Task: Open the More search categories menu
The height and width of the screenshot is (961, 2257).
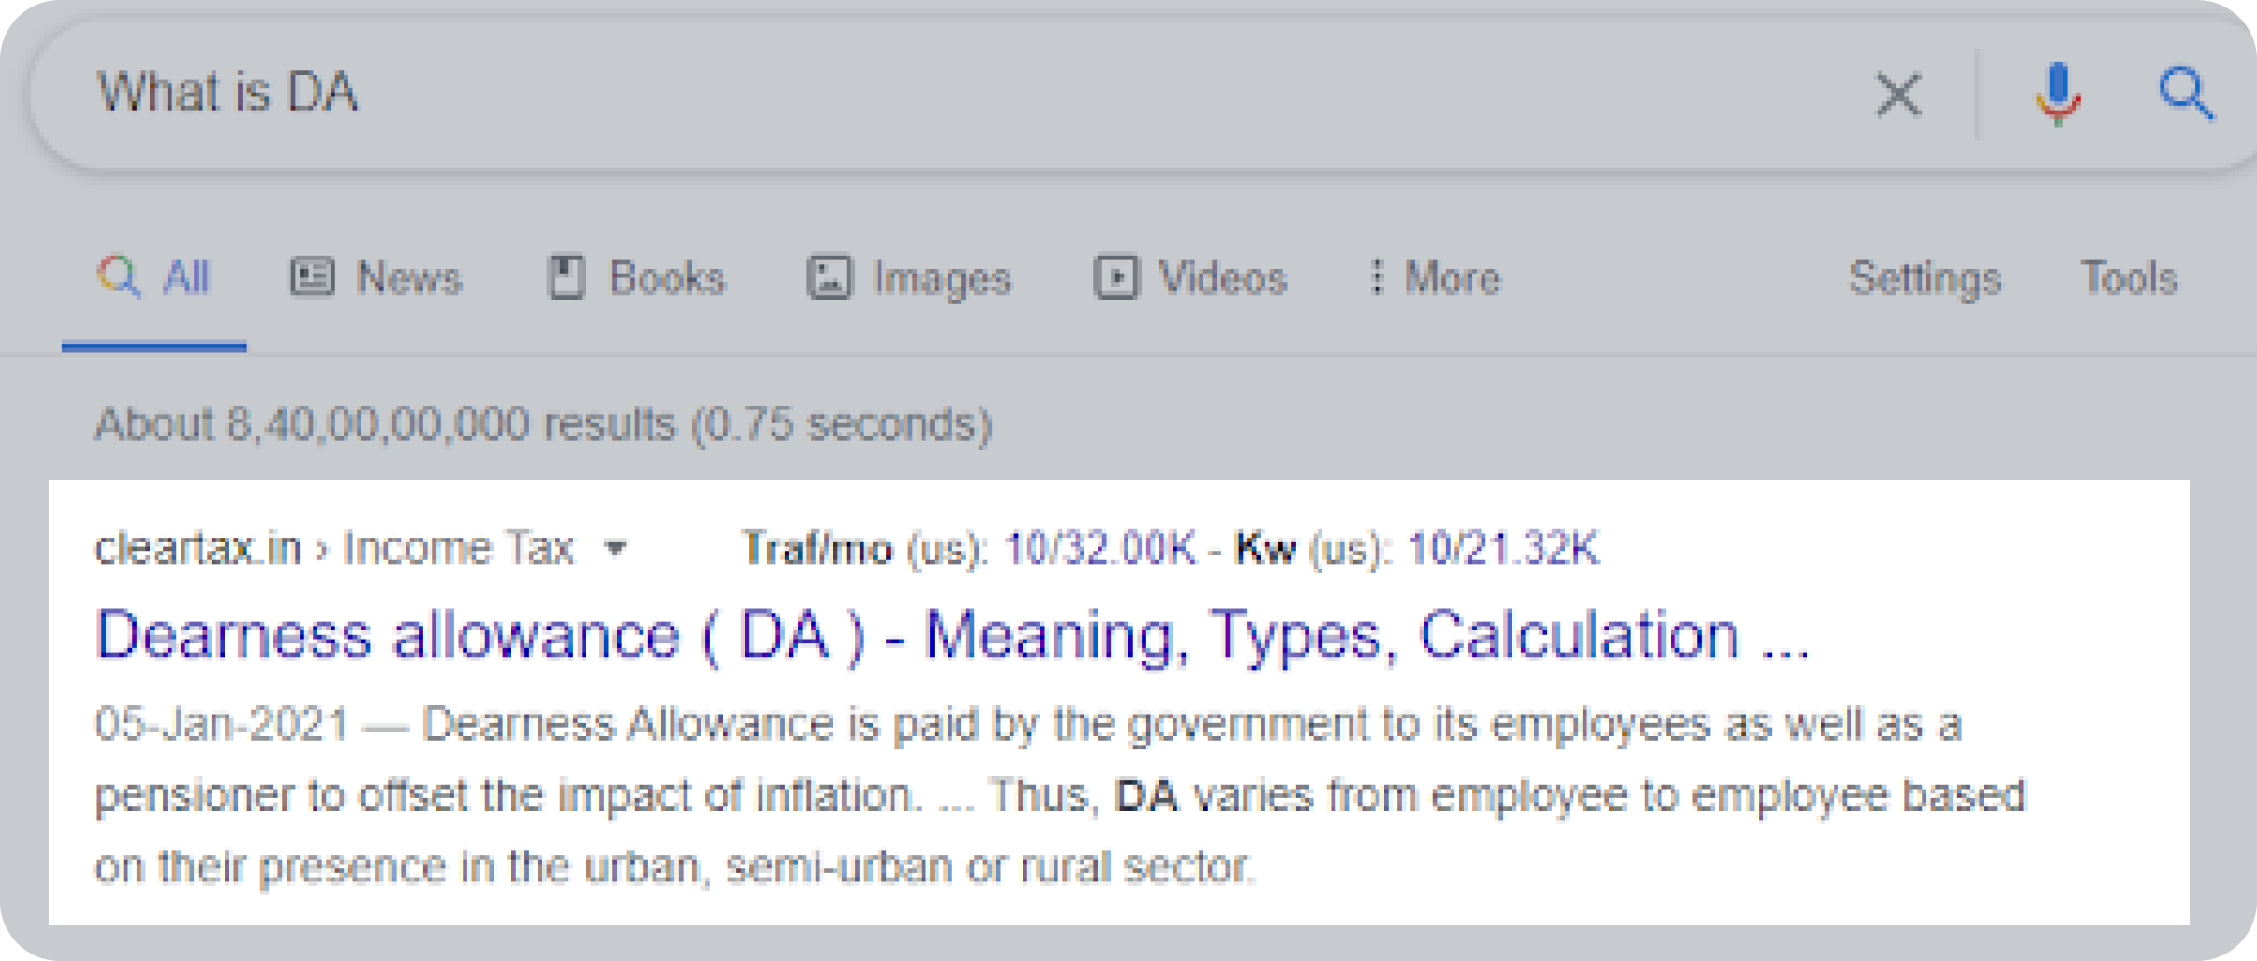Action: click(x=1451, y=278)
